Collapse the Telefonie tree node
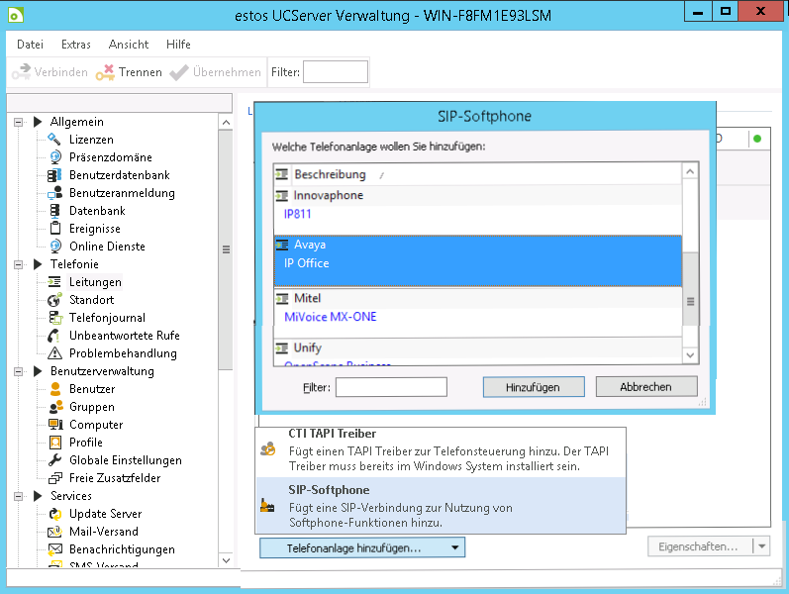The height and width of the screenshot is (594, 789). click(18, 264)
